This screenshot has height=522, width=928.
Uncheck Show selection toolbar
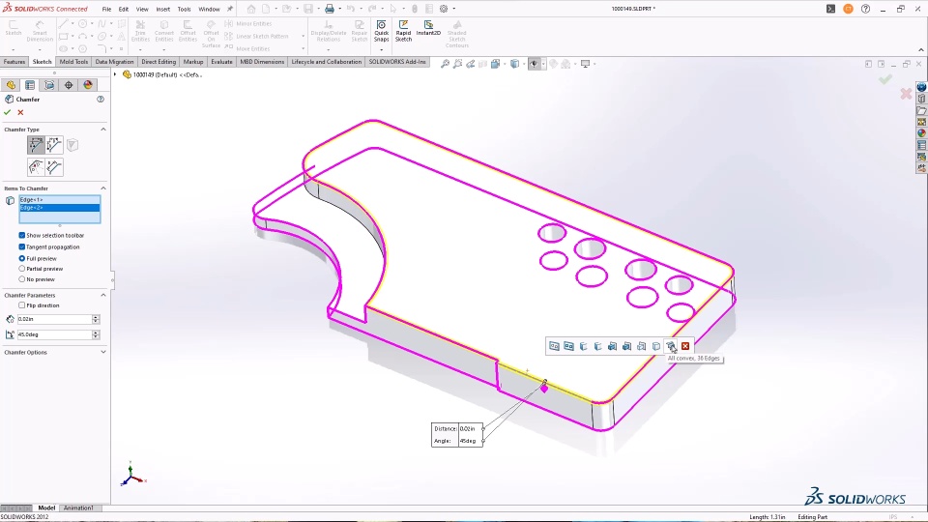(22, 236)
